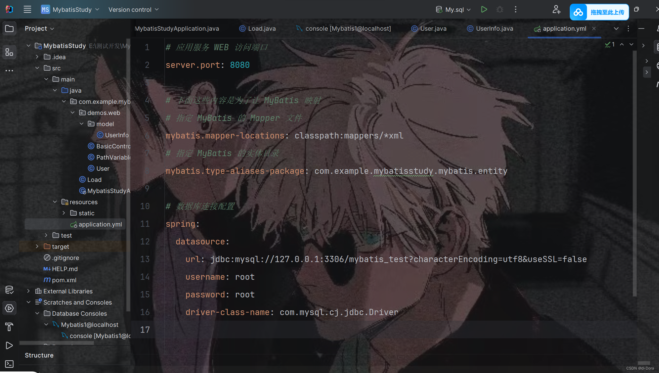Click the main hamburger menu icon

pyautogui.click(x=27, y=10)
